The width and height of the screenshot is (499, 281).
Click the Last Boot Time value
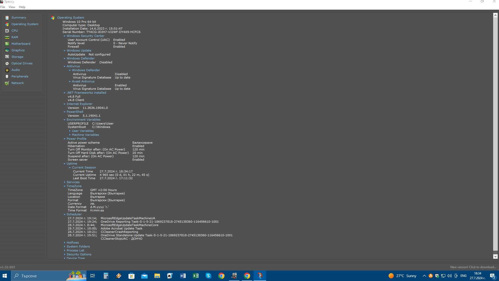(116, 178)
